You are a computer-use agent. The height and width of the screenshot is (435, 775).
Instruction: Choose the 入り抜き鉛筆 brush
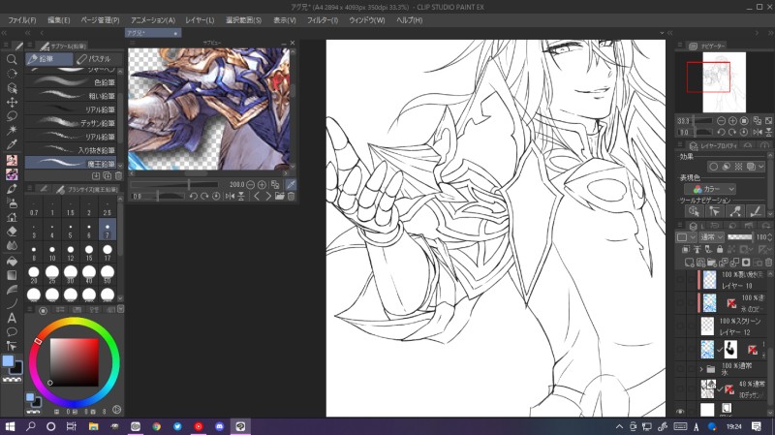[71, 150]
